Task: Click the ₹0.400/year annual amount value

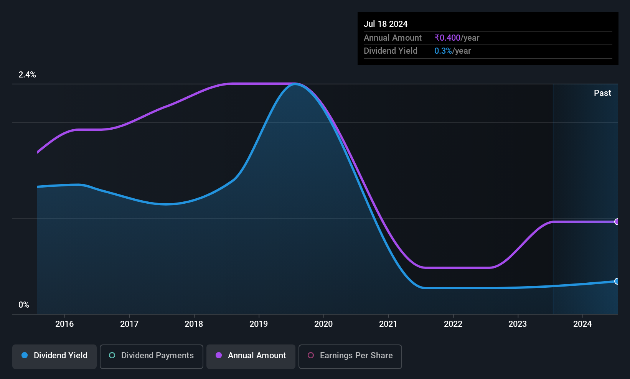Action: pyautogui.click(x=457, y=38)
